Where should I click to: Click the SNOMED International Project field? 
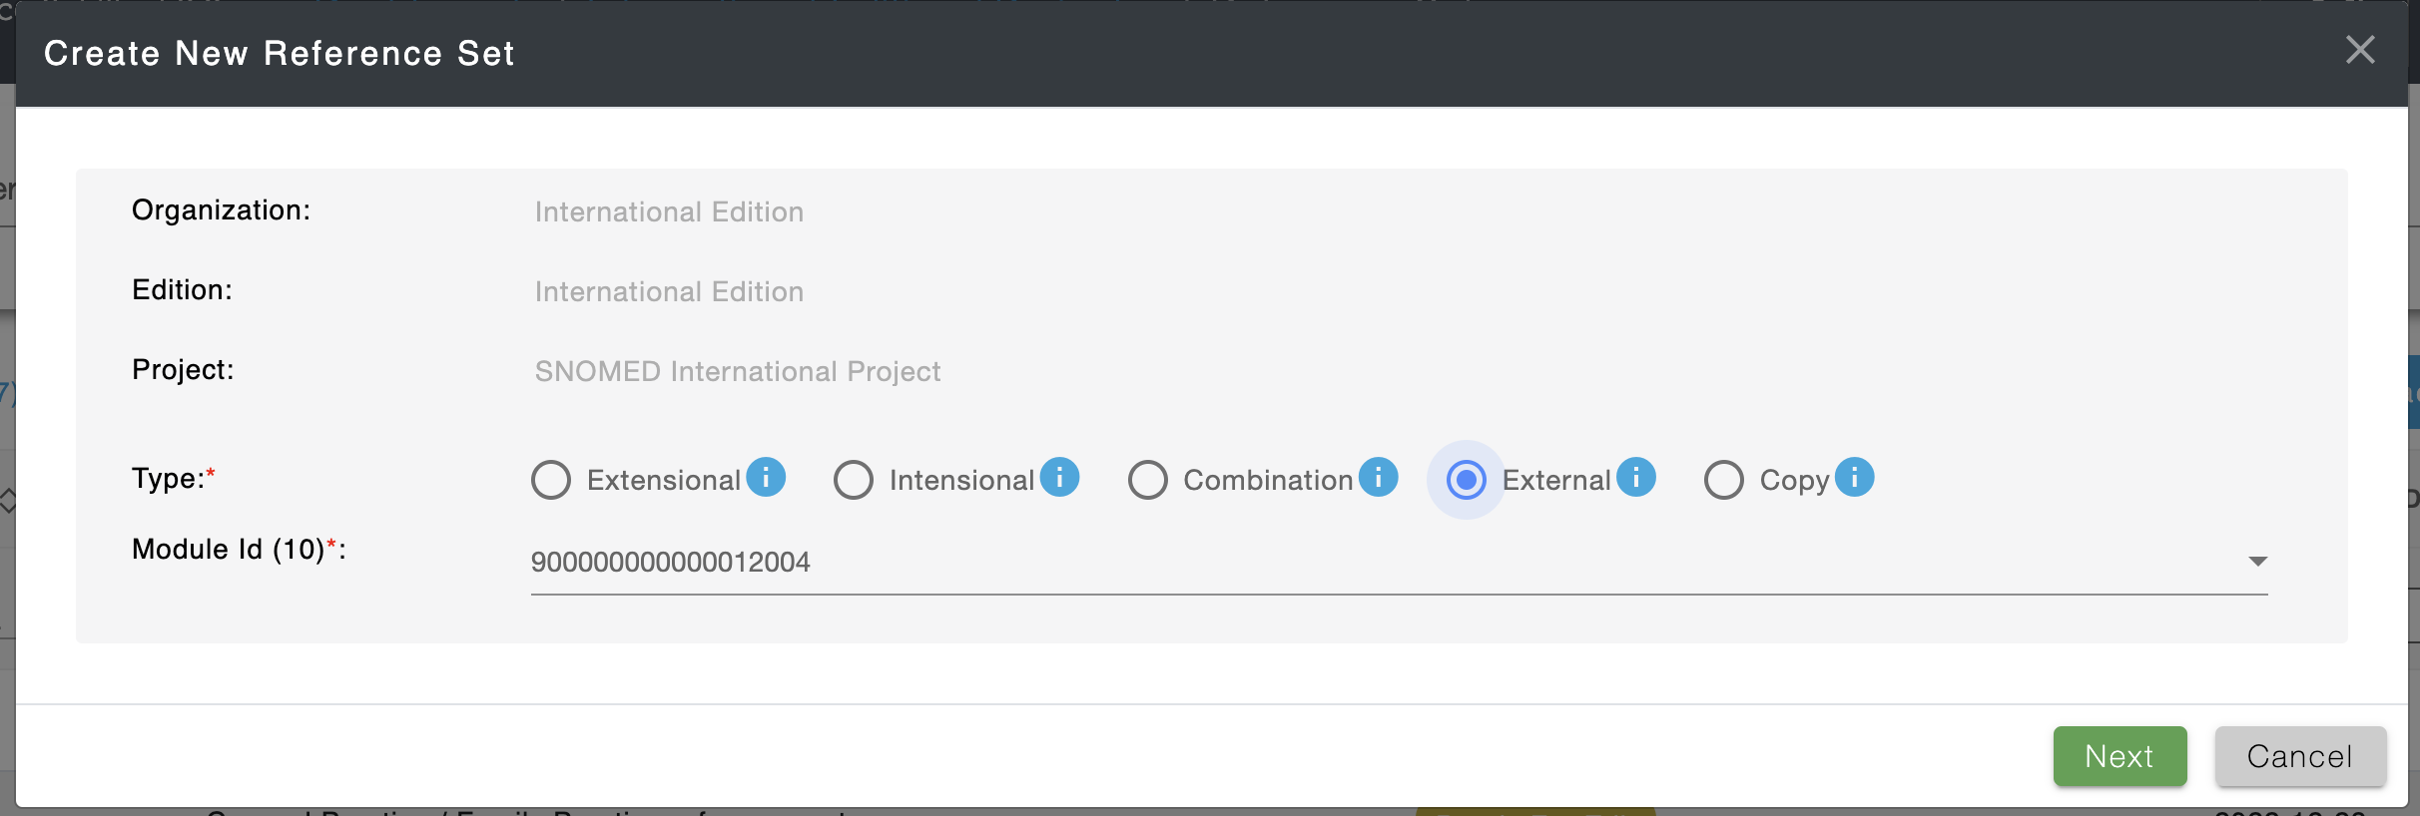click(738, 372)
